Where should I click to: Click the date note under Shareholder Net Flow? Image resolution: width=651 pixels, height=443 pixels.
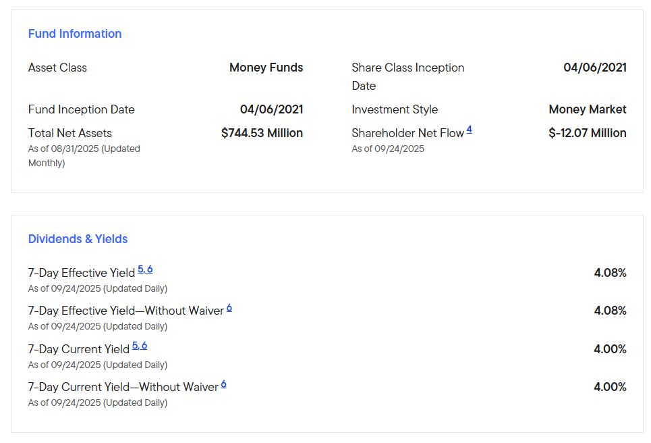tap(388, 149)
